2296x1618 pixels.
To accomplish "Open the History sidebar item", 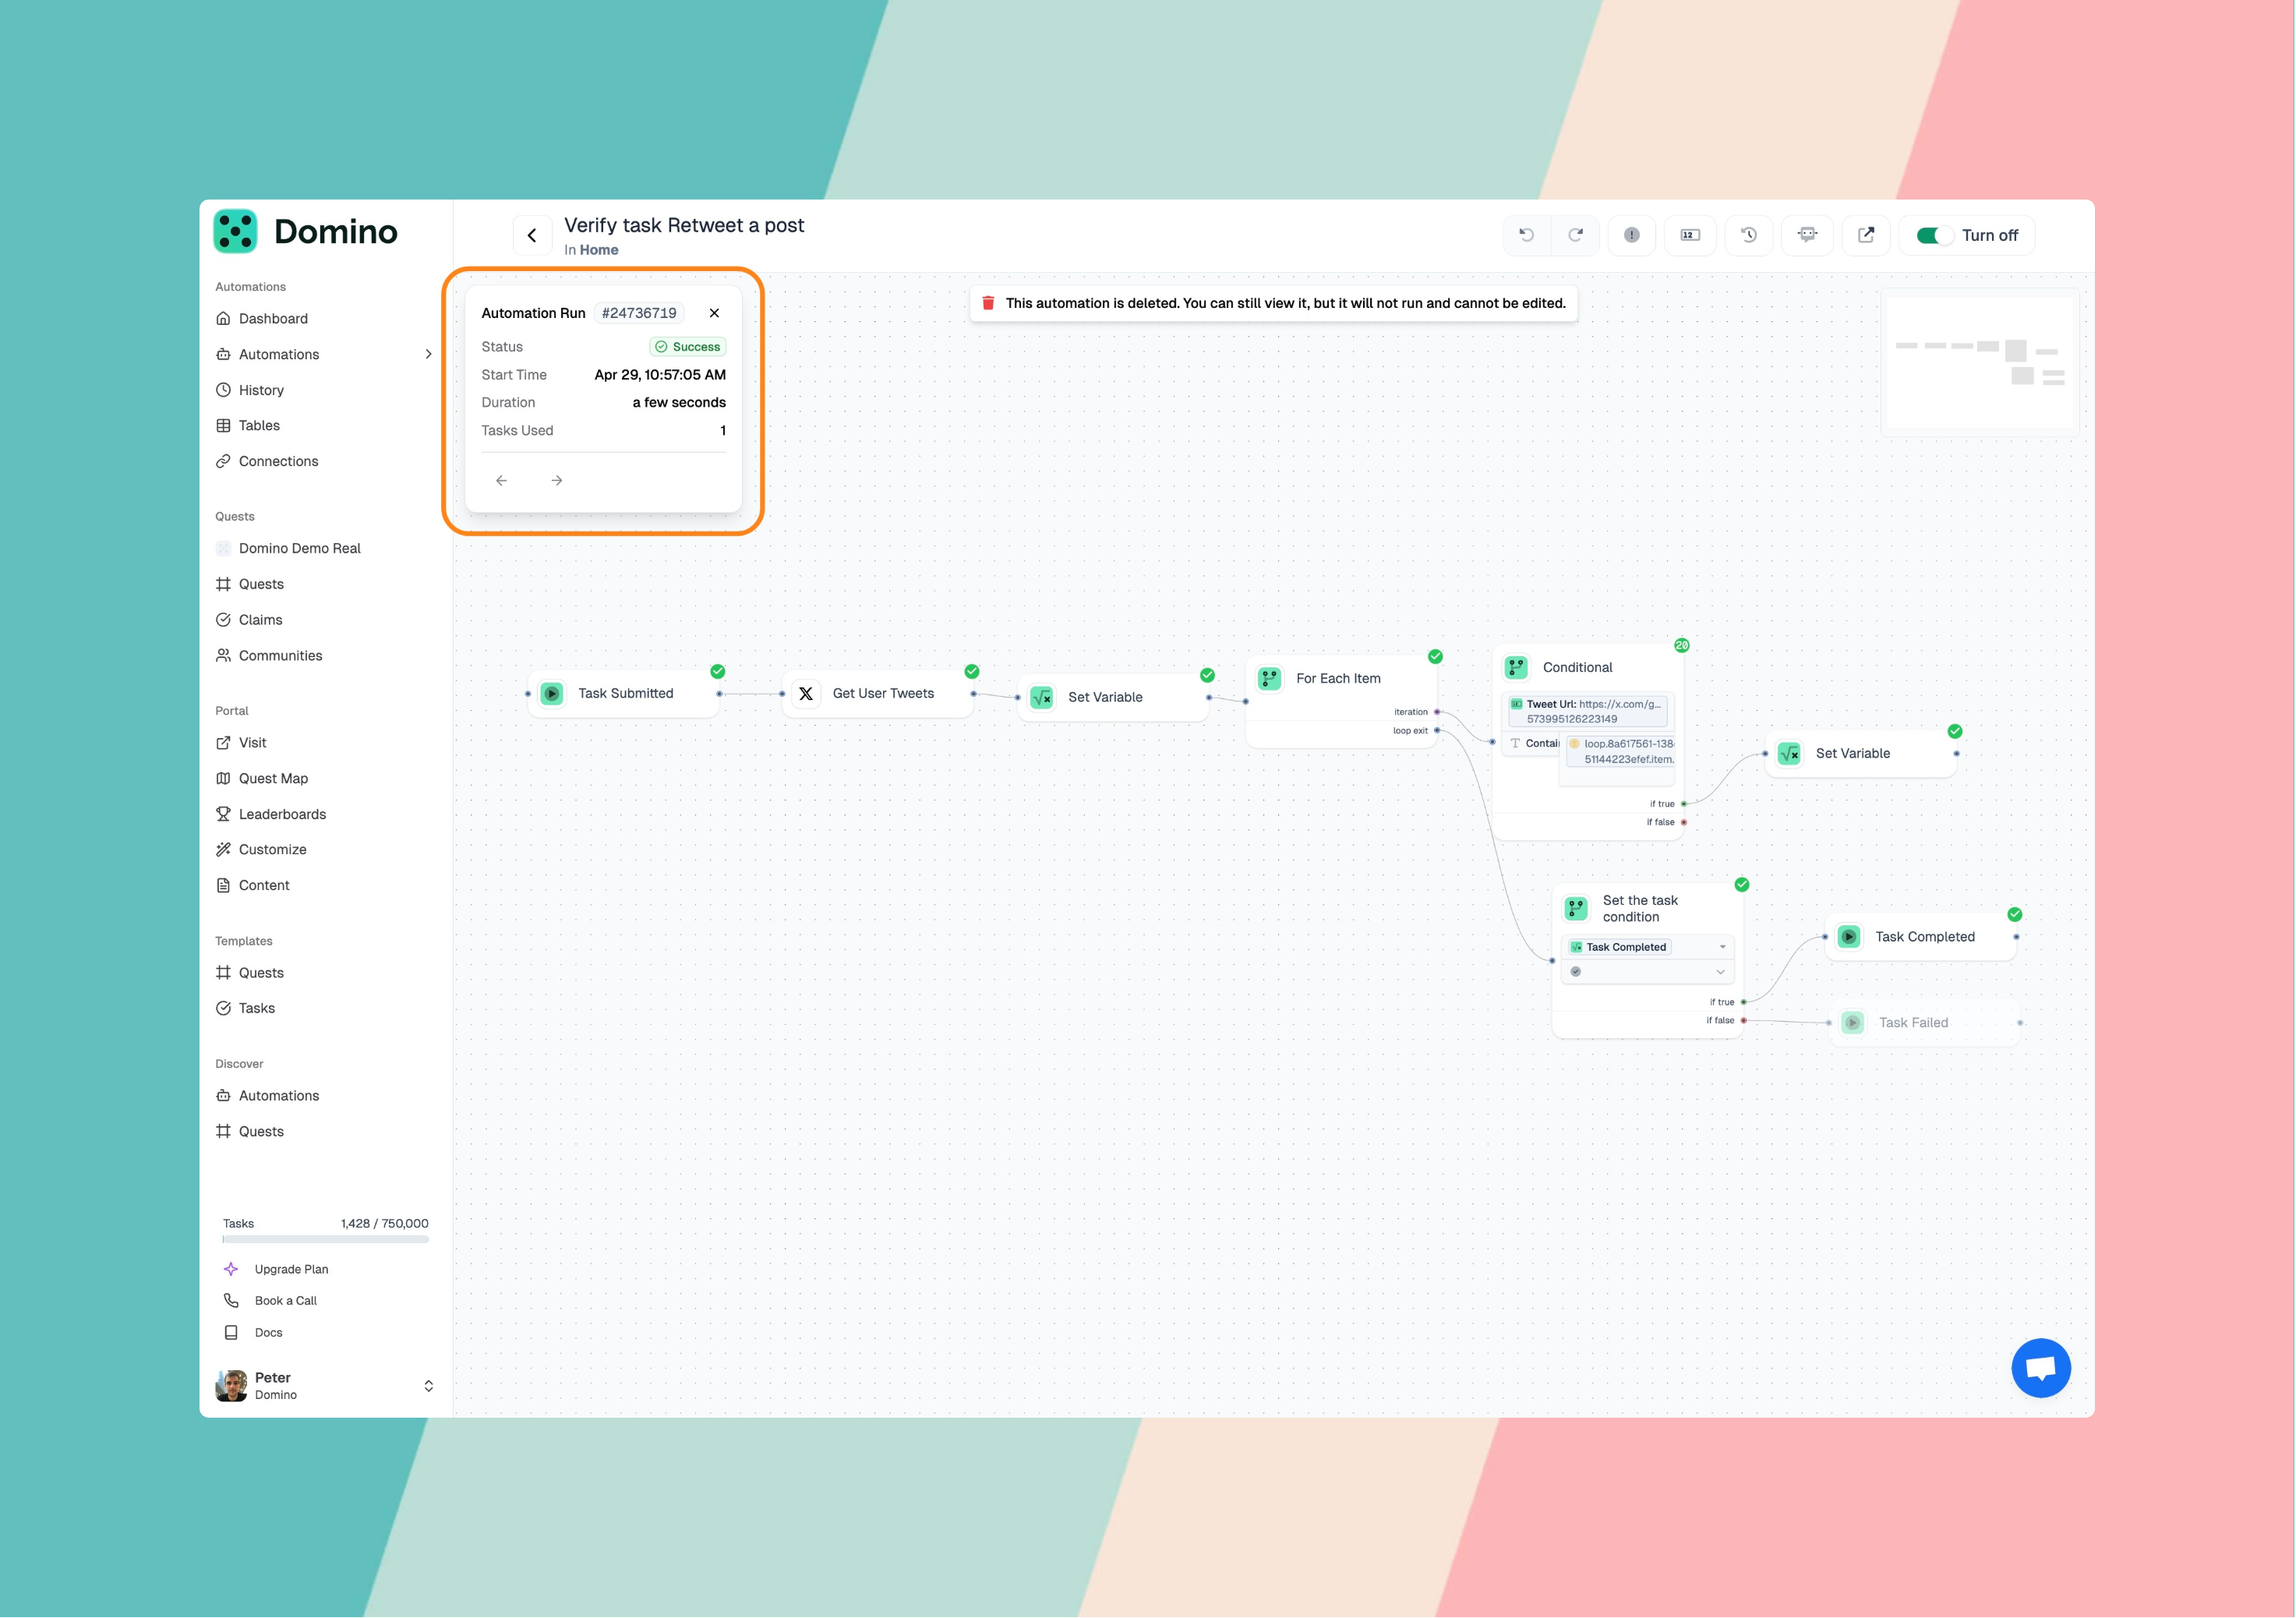I will (261, 390).
